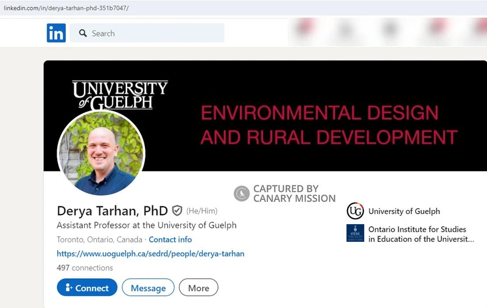Click the verification shield badge beside name
This screenshot has width=487, height=308.
(x=177, y=211)
